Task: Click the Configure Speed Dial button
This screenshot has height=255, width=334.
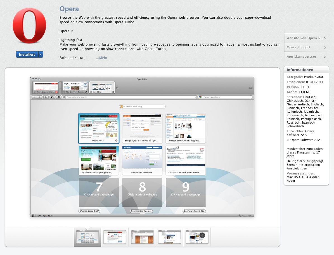Action: [x=194, y=211]
